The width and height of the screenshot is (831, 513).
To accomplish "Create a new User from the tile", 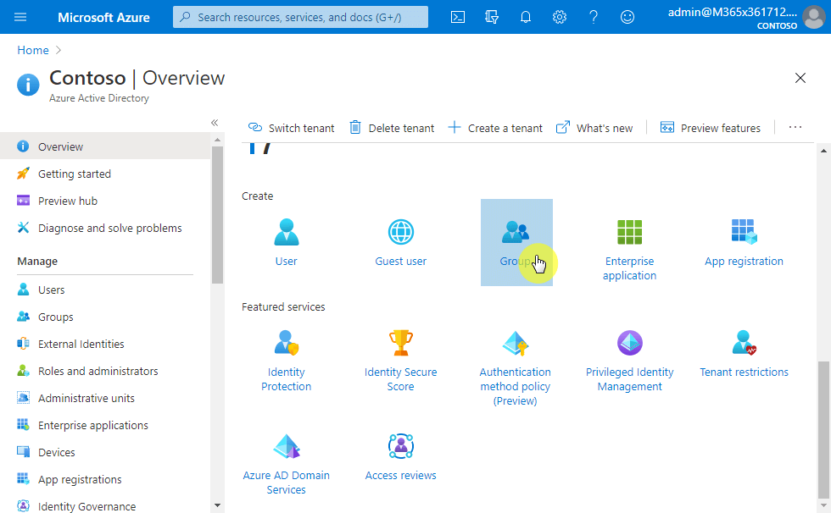I will pos(287,243).
